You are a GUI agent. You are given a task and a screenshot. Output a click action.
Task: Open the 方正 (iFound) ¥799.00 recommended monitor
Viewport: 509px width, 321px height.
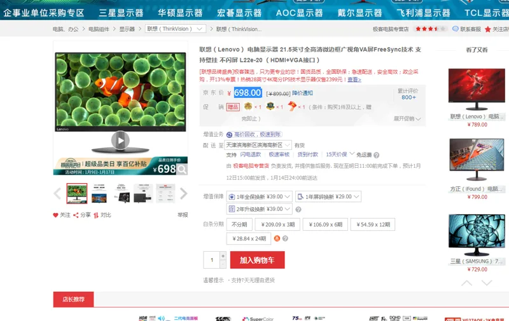(x=477, y=169)
